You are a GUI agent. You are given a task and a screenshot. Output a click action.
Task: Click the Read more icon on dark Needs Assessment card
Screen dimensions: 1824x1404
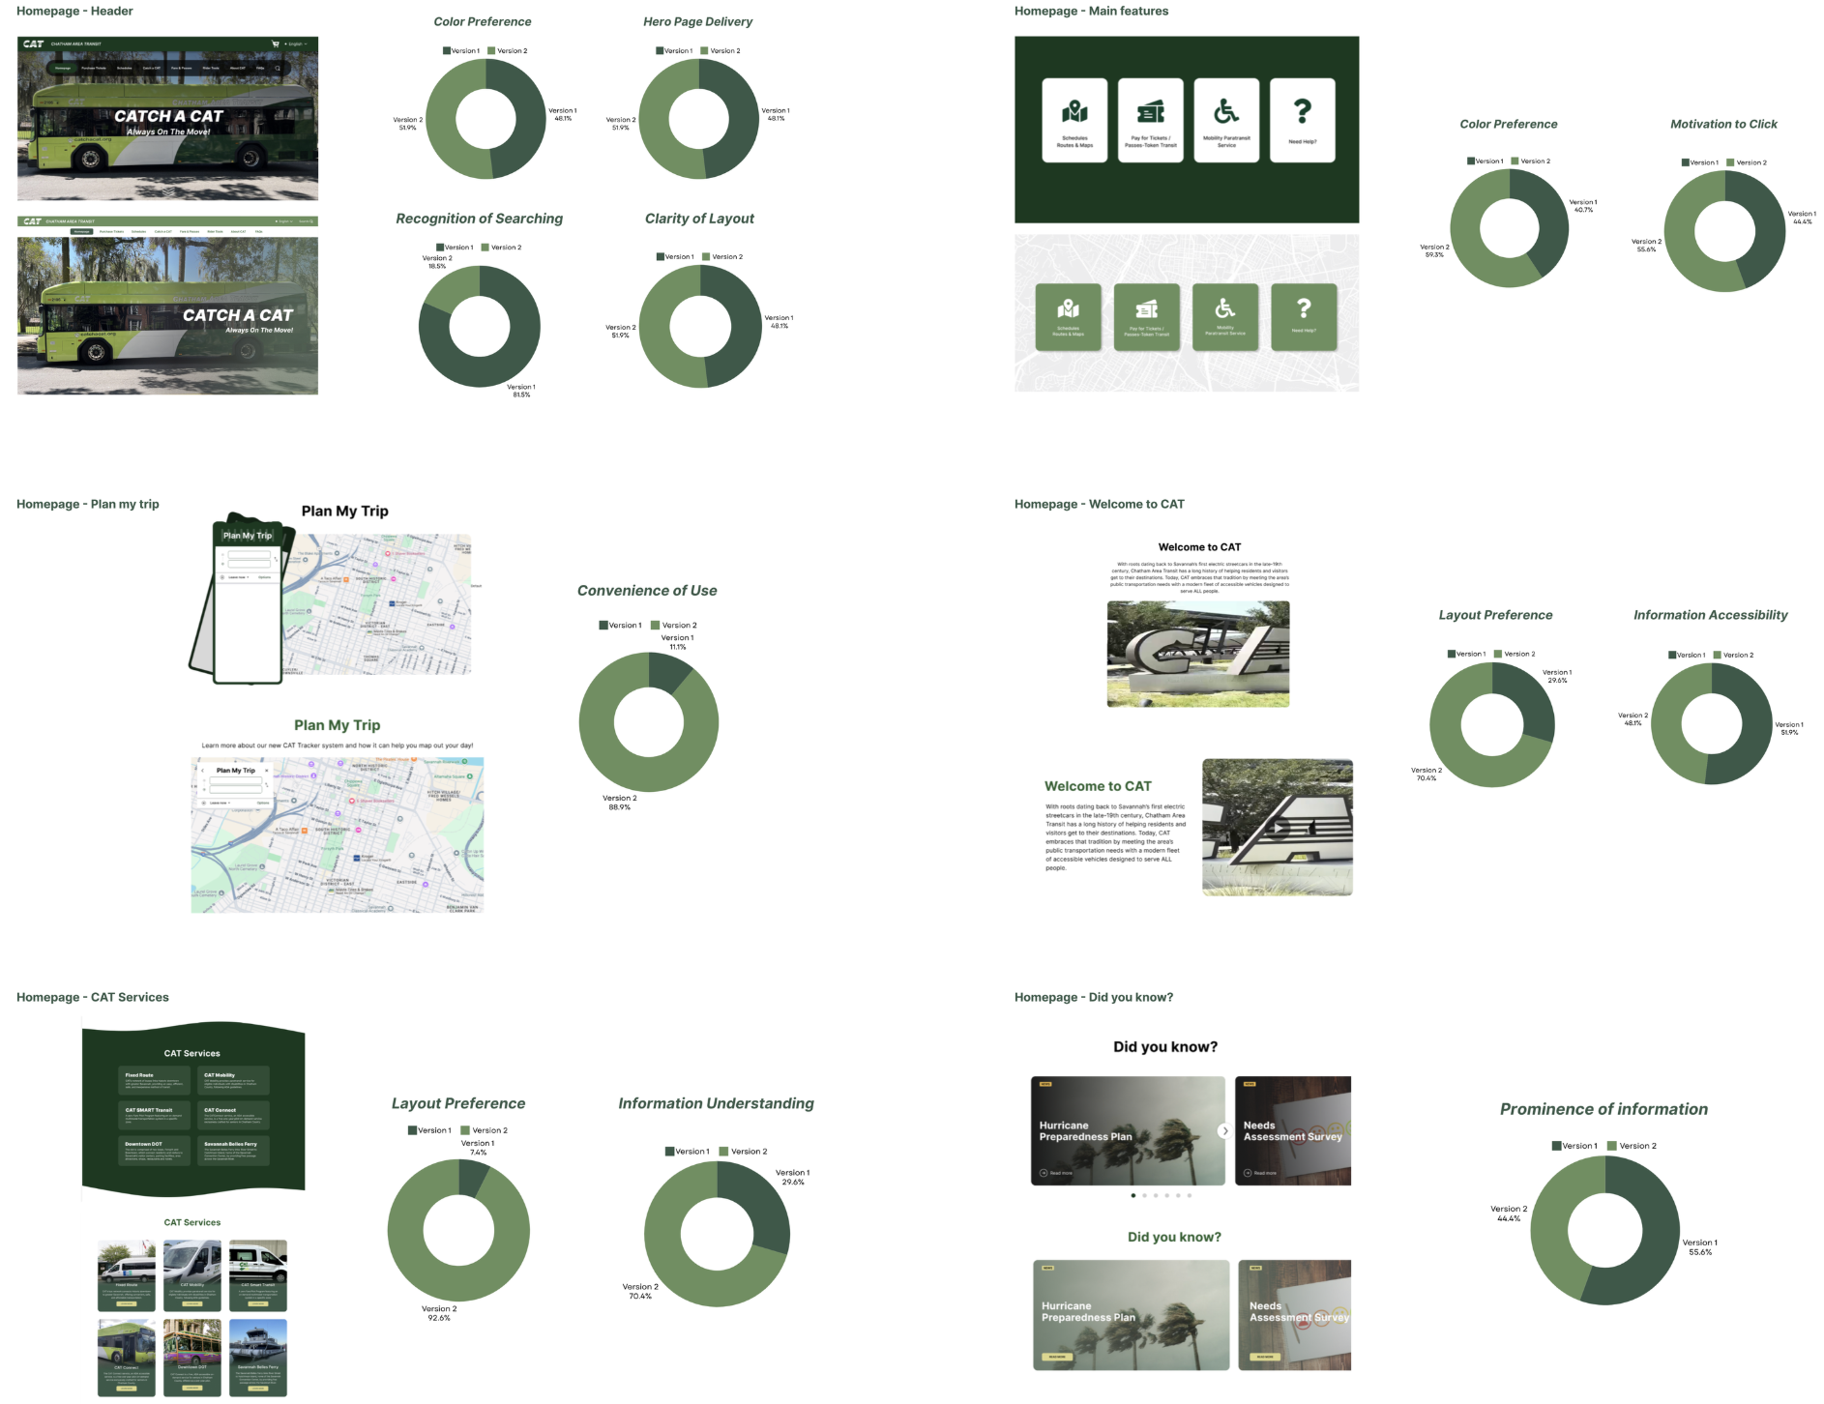point(1248,1173)
